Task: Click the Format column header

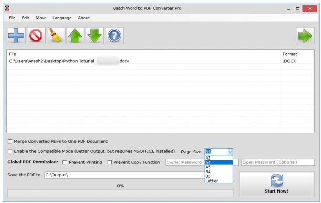Action: click(x=290, y=54)
